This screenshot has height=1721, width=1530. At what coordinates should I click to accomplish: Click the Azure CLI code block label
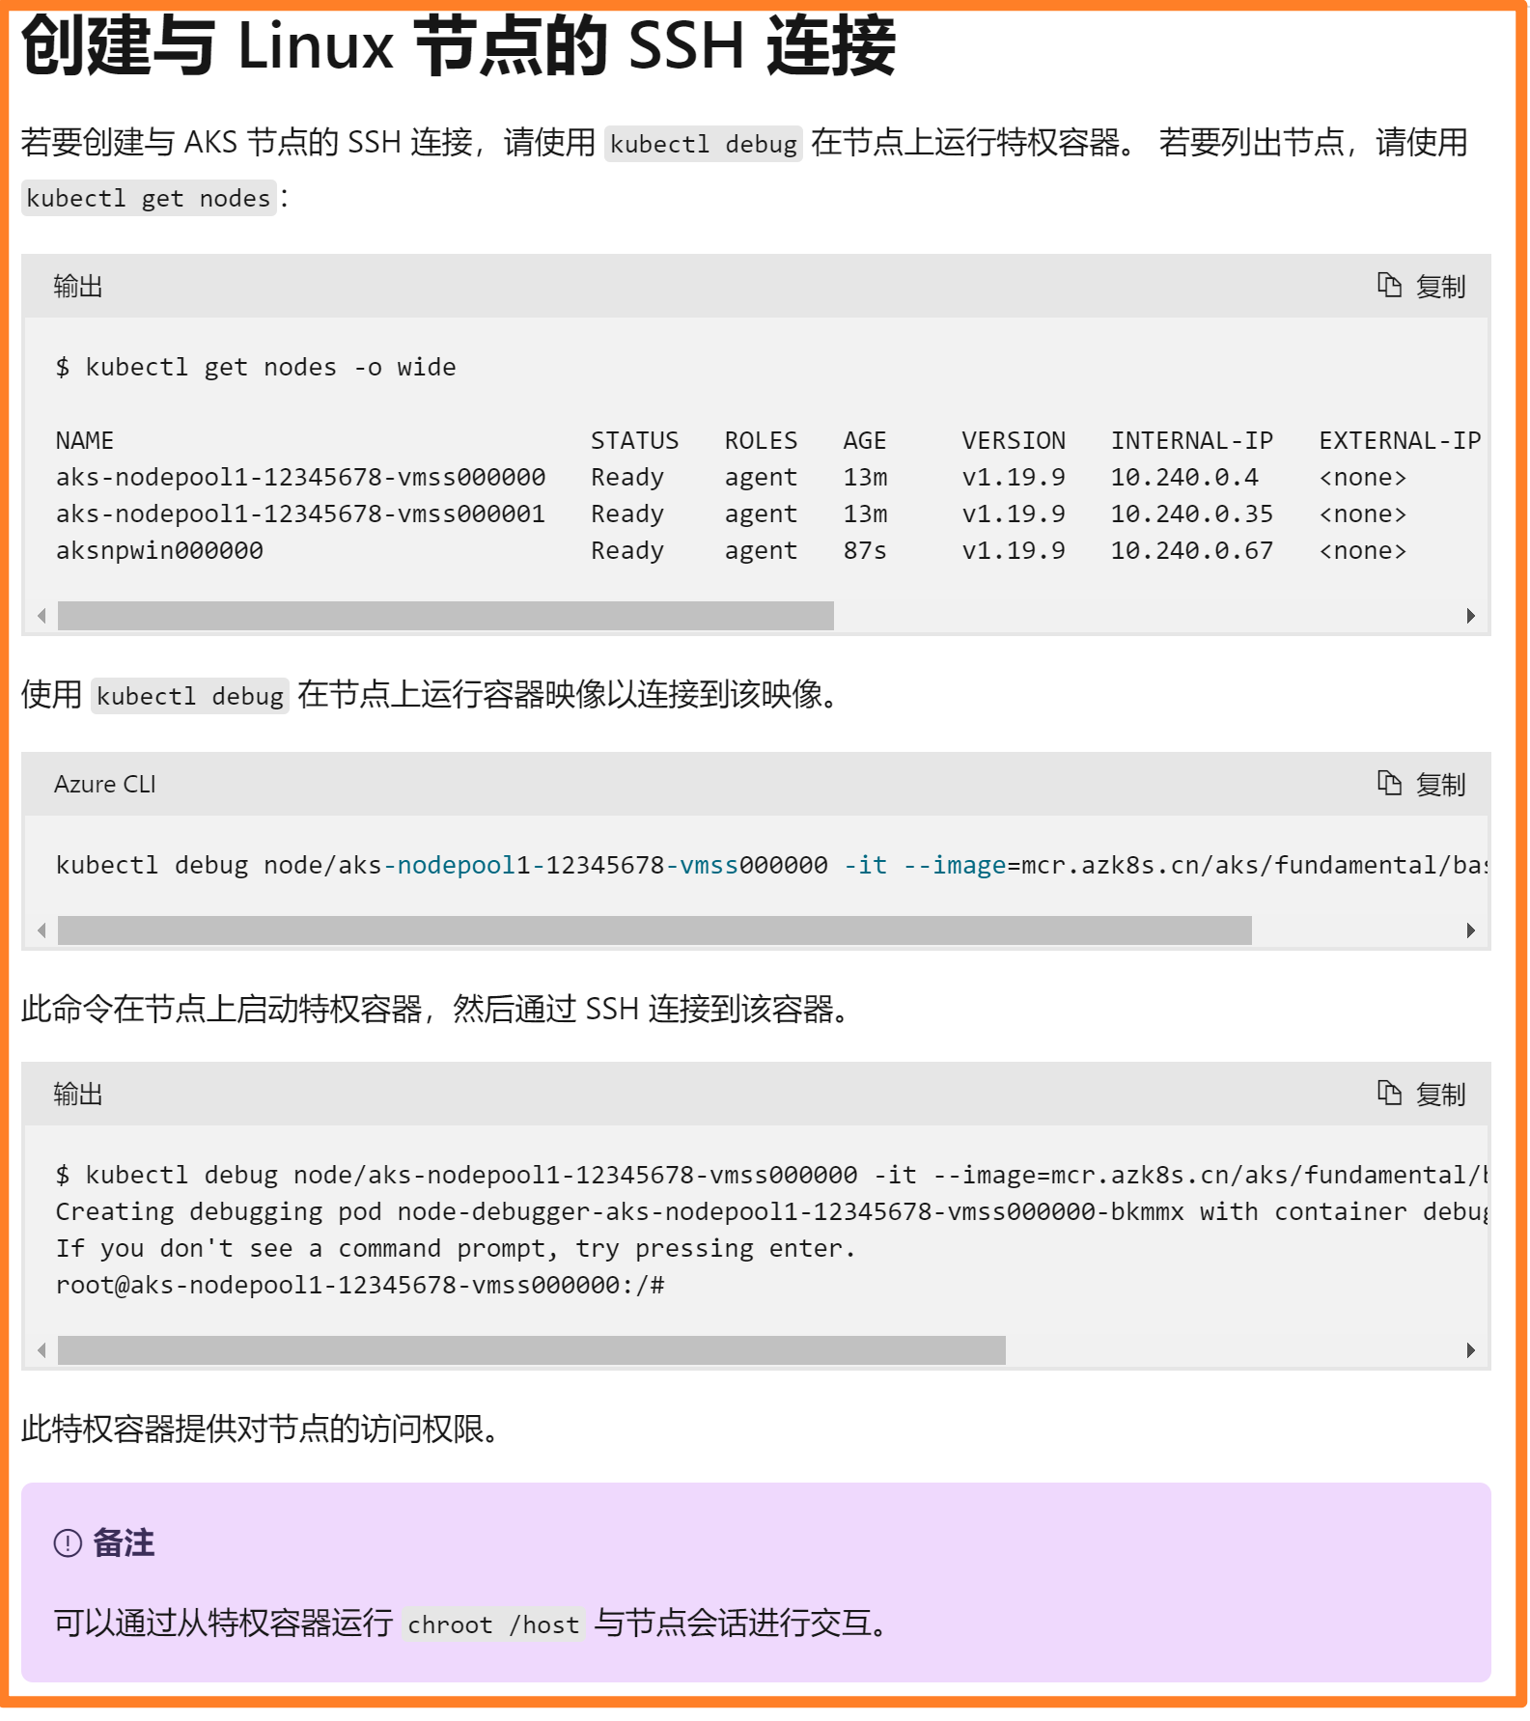click(x=104, y=785)
